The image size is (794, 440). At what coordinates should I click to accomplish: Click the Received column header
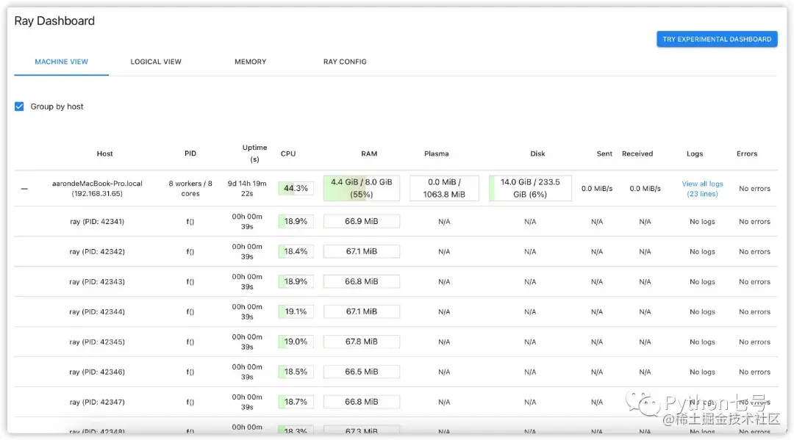[637, 154]
